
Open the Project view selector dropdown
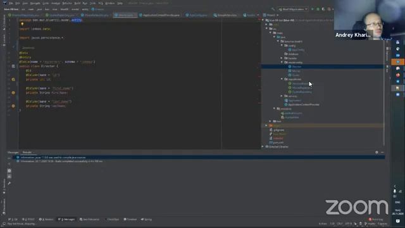pyautogui.click(x=271, y=15)
